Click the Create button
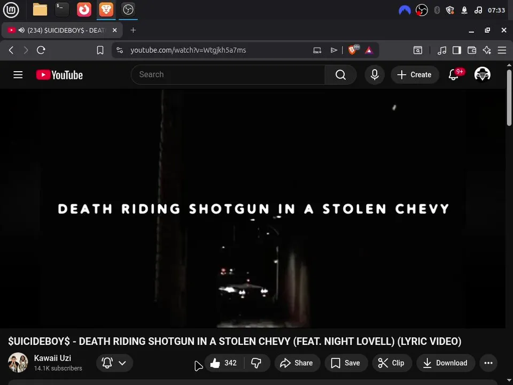This screenshot has width=513, height=385. coord(415,75)
